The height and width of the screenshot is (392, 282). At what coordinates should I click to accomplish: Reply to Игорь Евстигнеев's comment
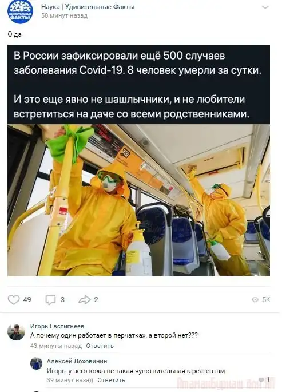point(100,346)
